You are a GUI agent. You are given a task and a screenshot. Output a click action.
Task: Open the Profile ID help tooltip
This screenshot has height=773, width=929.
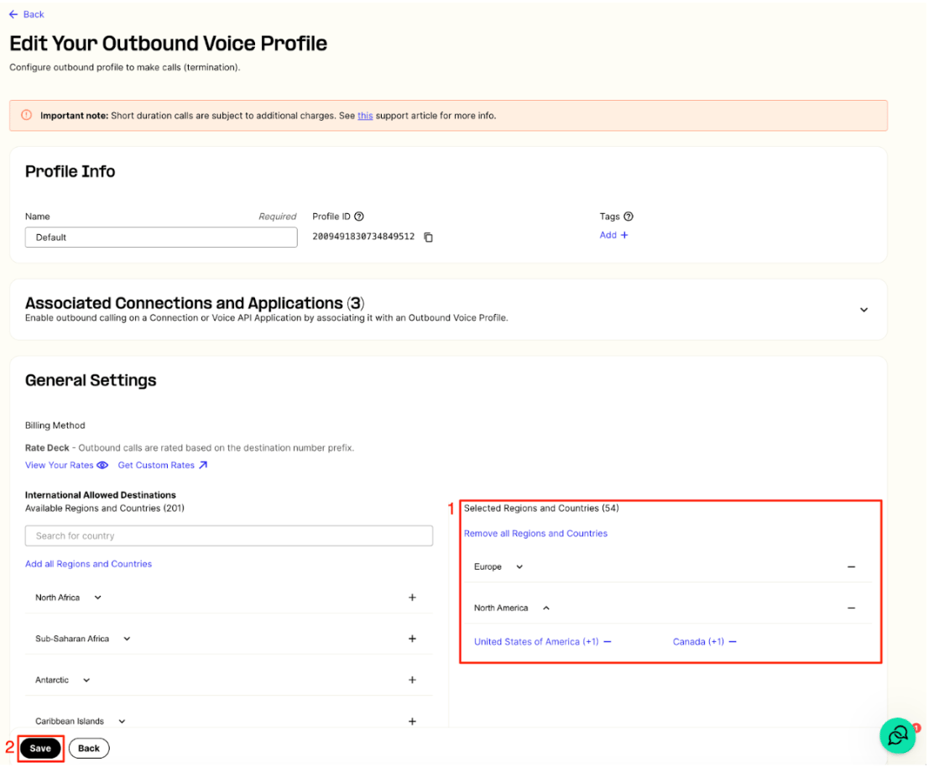359,217
